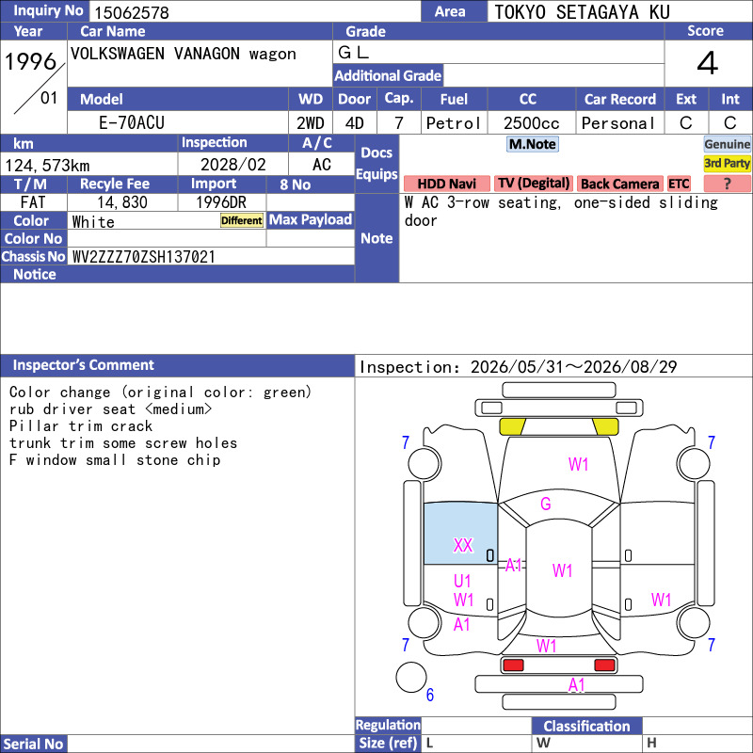753x753 pixels.
Task: Select the 3rd Party equipment tag
Action: (727, 163)
